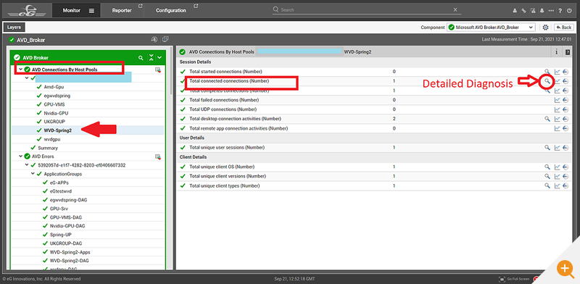Open graph for Total started connections
The height and width of the screenshot is (284, 580).
(557, 72)
